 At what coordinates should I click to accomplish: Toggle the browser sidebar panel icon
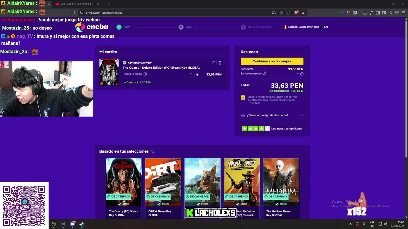(x=378, y=13)
